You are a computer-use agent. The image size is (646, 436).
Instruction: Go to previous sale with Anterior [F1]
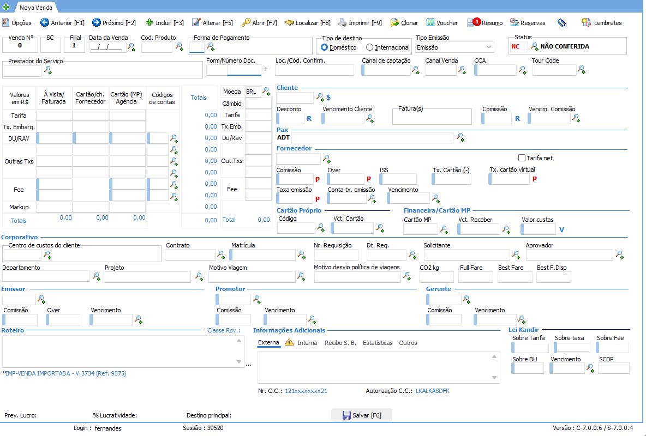click(x=62, y=23)
